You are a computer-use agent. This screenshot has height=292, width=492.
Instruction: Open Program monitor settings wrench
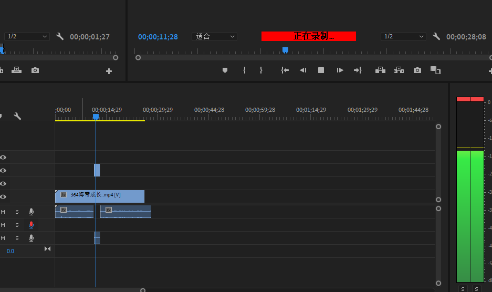(436, 36)
